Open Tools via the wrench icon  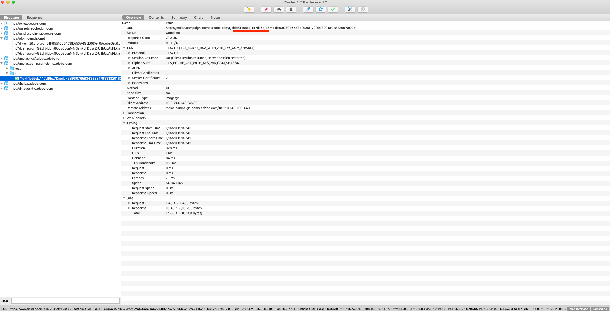350,9
